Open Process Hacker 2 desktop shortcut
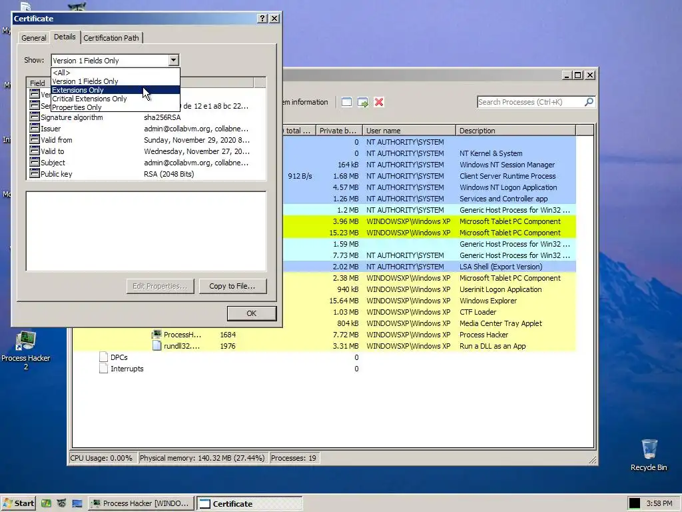Image resolution: width=682 pixels, height=512 pixels. (x=26, y=351)
